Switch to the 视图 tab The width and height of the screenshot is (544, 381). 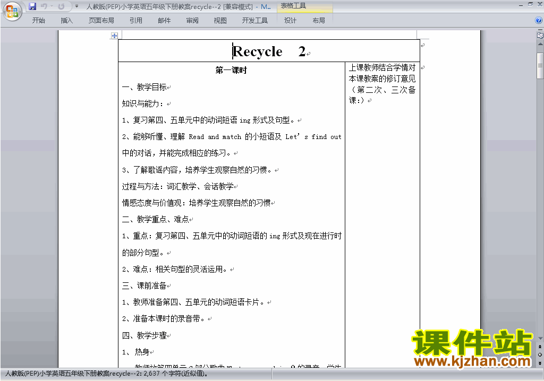point(220,21)
